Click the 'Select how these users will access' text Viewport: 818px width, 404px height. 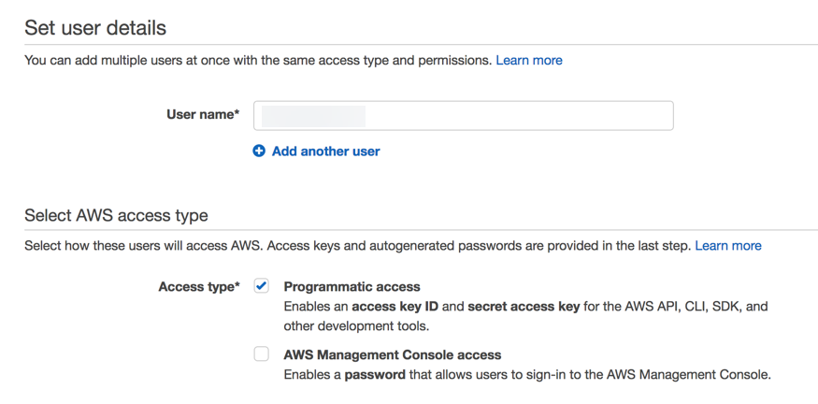pyautogui.click(x=358, y=246)
